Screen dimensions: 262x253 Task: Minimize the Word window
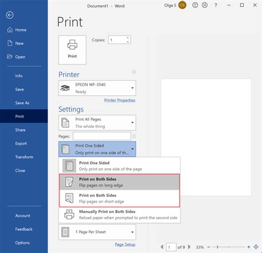point(229,6)
